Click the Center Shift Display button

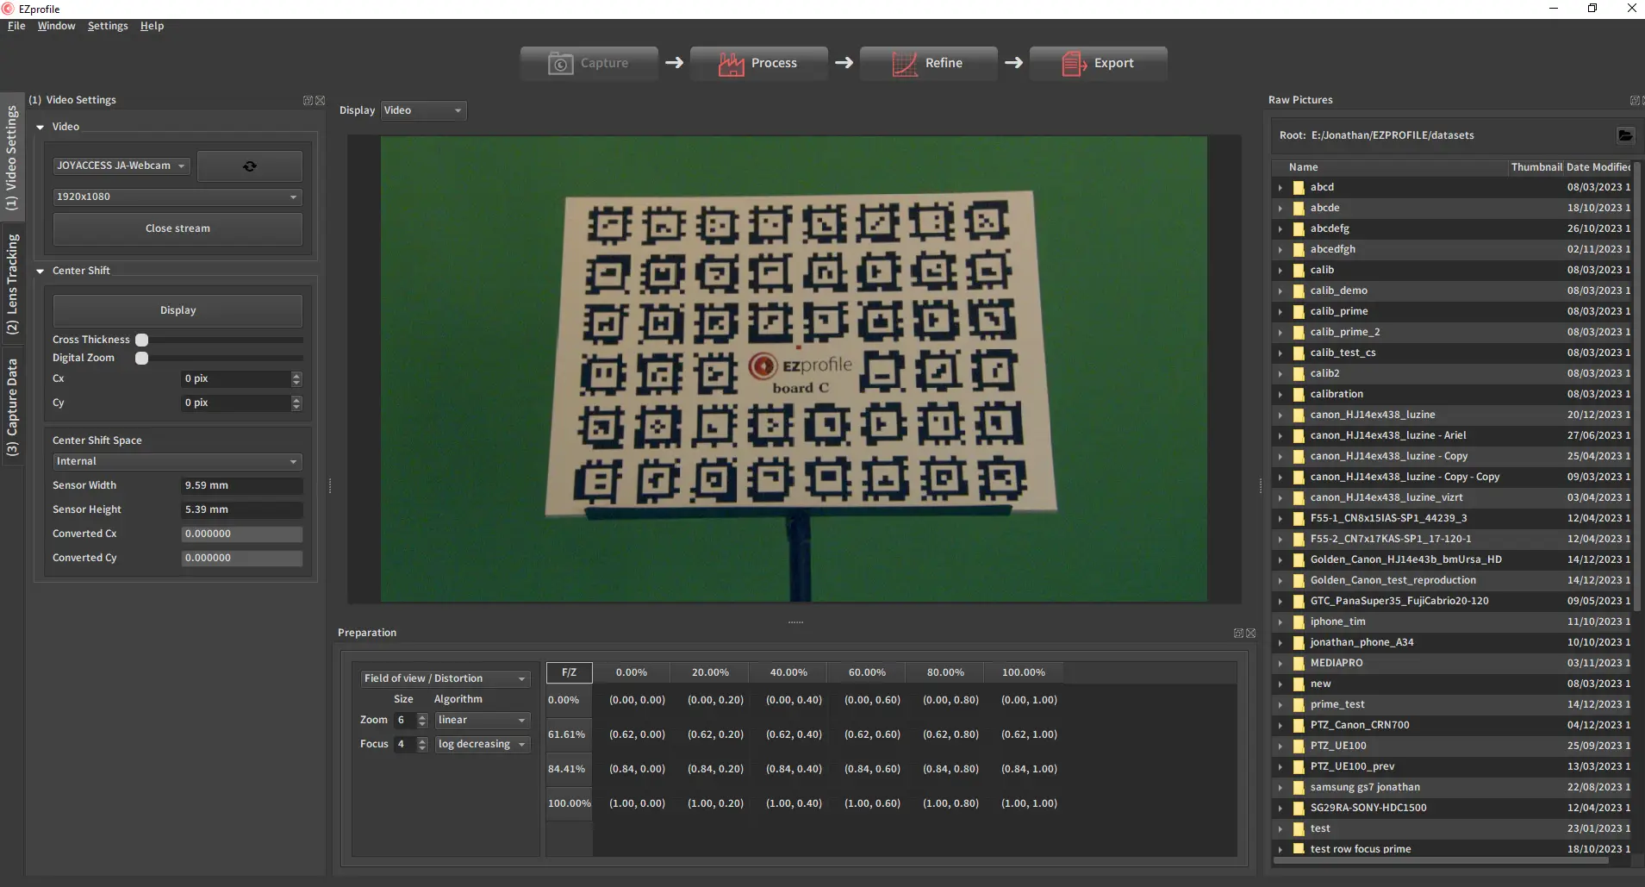178,310
